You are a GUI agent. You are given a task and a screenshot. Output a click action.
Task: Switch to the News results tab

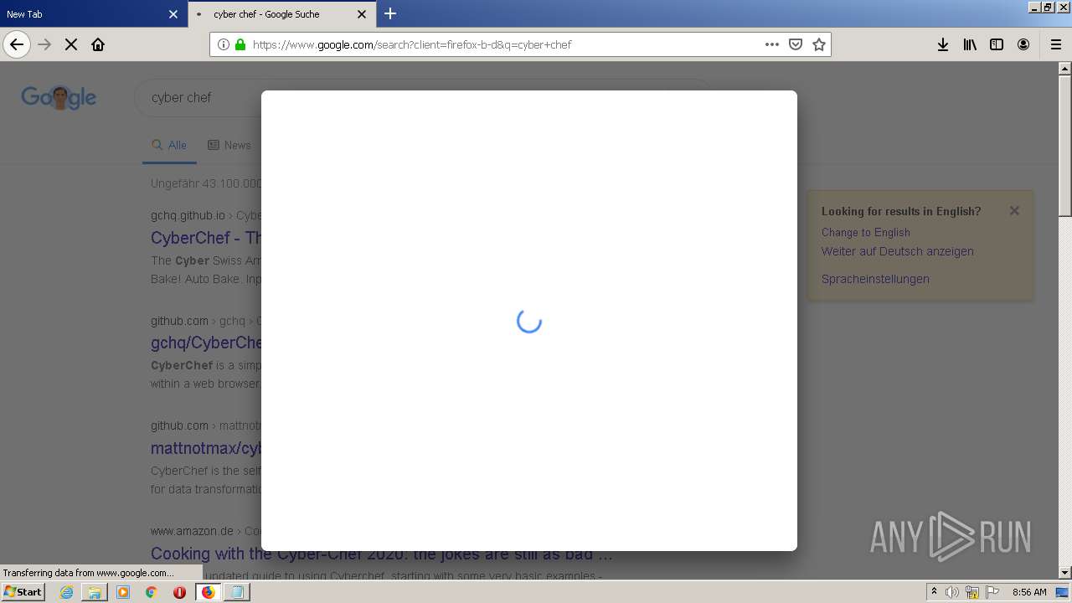[x=229, y=145]
